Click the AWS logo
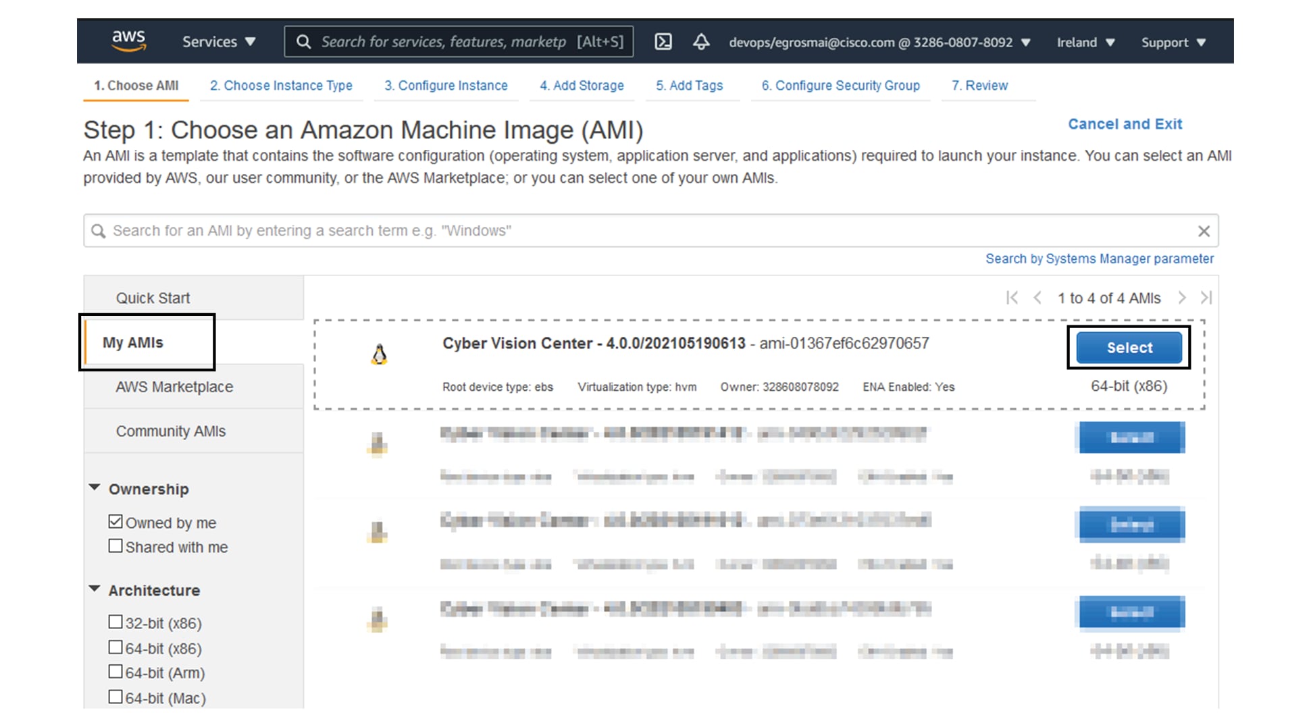 point(128,41)
